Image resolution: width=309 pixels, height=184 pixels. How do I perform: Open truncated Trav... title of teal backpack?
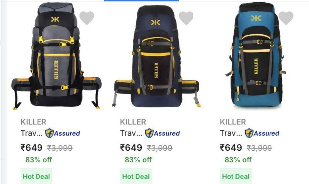pyautogui.click(x=231, y=133)
